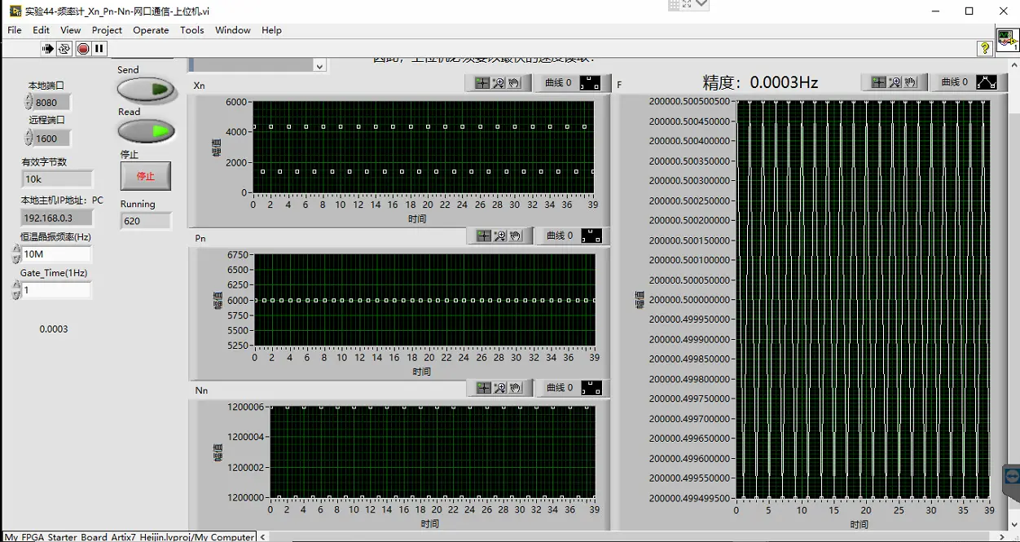The width and height of the screenshot is (1020, 542).
Task: Open the context help question mark
Action: click(x=984, y=49)
